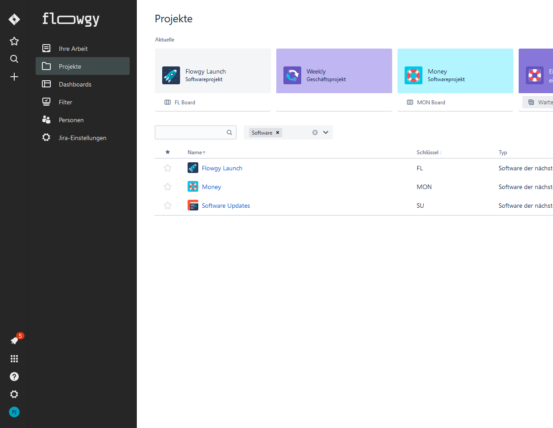Star the Flowgy Launch project row
This screenshot has height=428, width=553.
168,168
